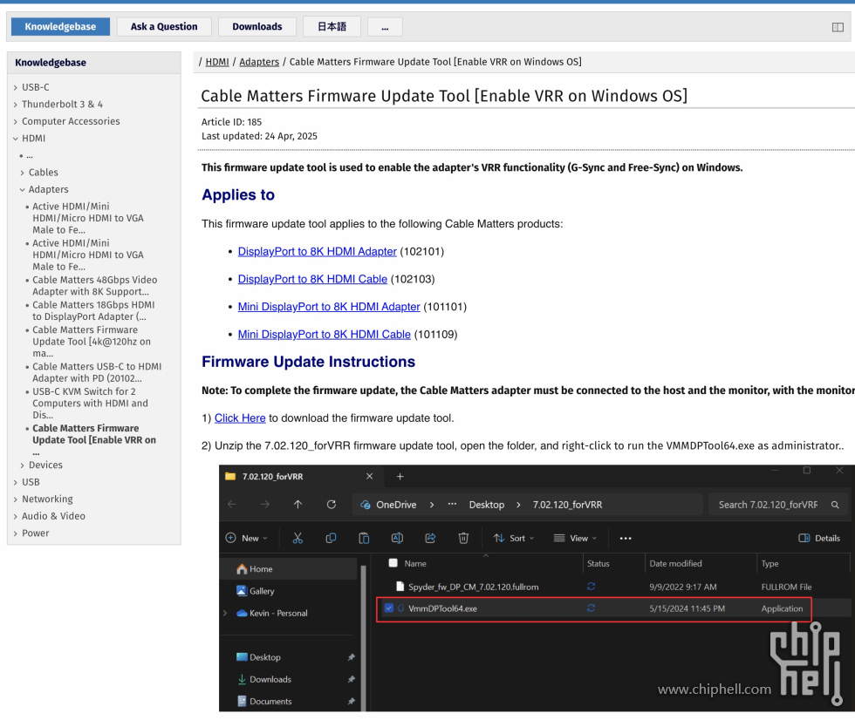Open DisplayPort to 8K HDMI Adapter link

318,252
